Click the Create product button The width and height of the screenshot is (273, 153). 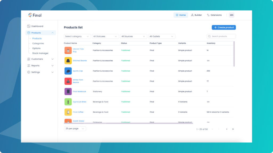(224, 27)
